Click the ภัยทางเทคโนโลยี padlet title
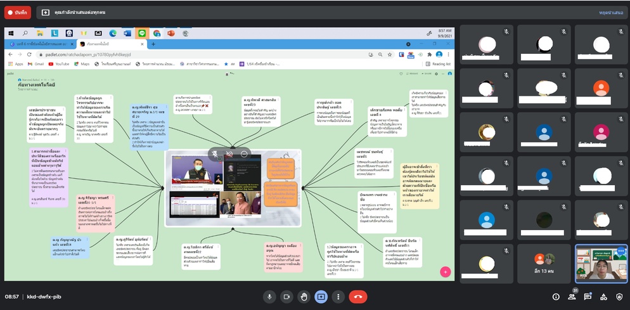Viewport: 630px width, 310px height. point(37,85)
